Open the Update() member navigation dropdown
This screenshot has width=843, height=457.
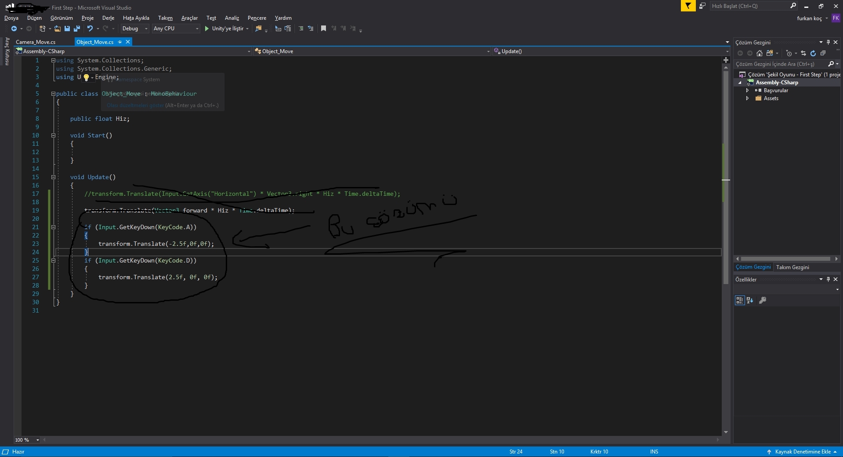tap(611, 51)
